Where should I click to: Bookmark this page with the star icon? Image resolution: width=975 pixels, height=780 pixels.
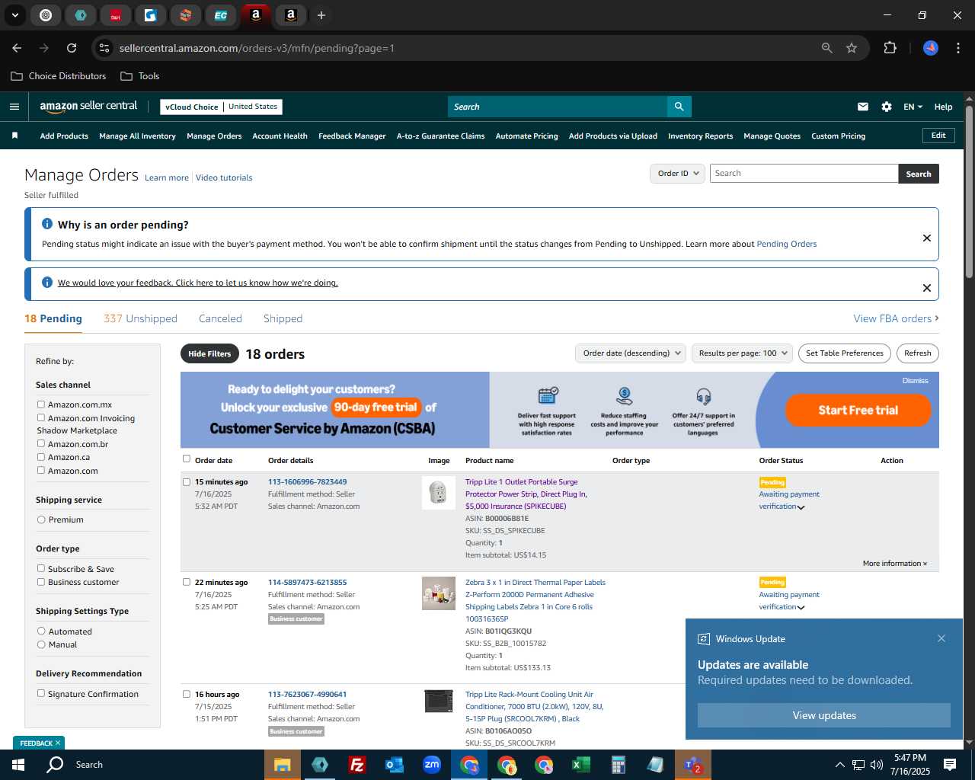point(852,48)
